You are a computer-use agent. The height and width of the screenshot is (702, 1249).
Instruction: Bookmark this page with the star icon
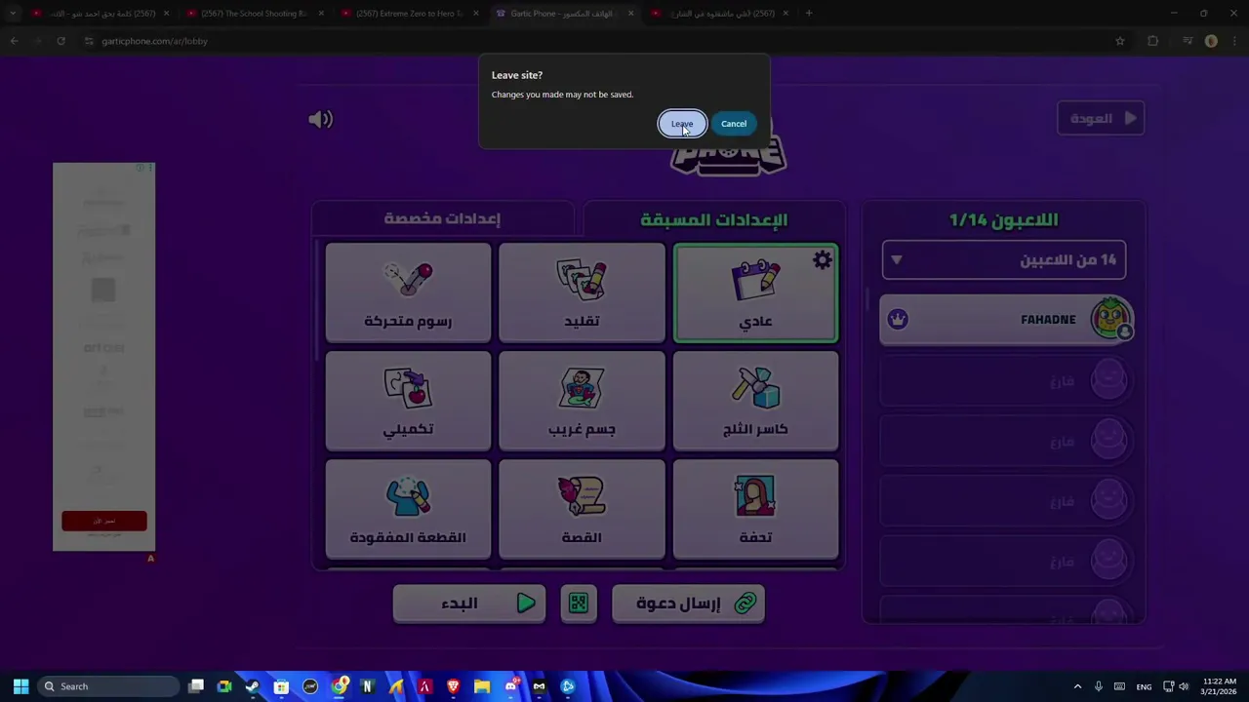coord(1120,41)
